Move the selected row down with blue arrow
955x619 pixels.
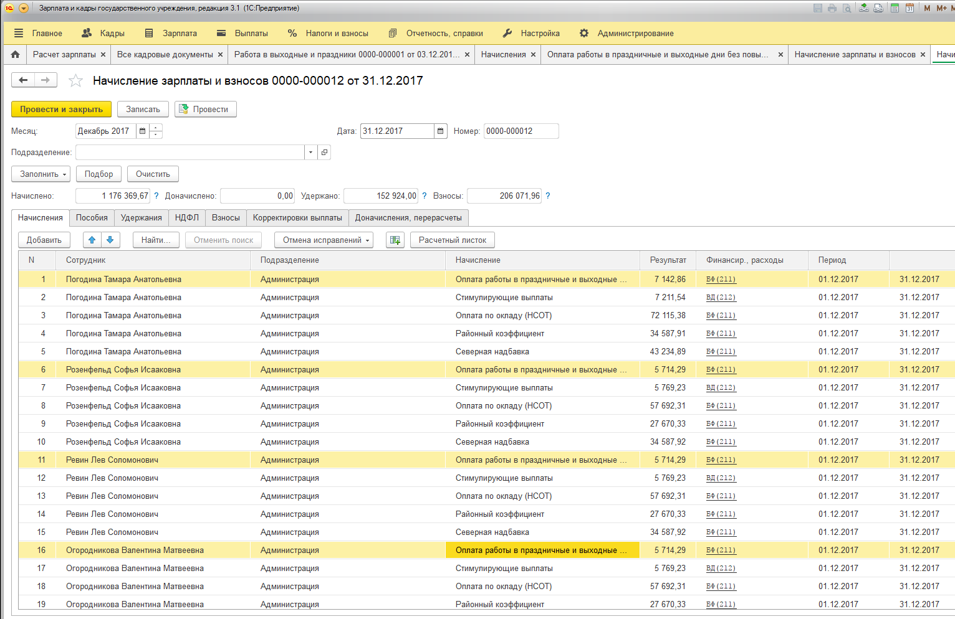click(x=110, y=240)
